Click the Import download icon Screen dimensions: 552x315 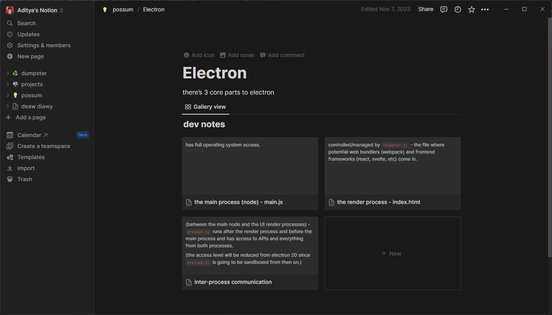(x=10, y=168)
